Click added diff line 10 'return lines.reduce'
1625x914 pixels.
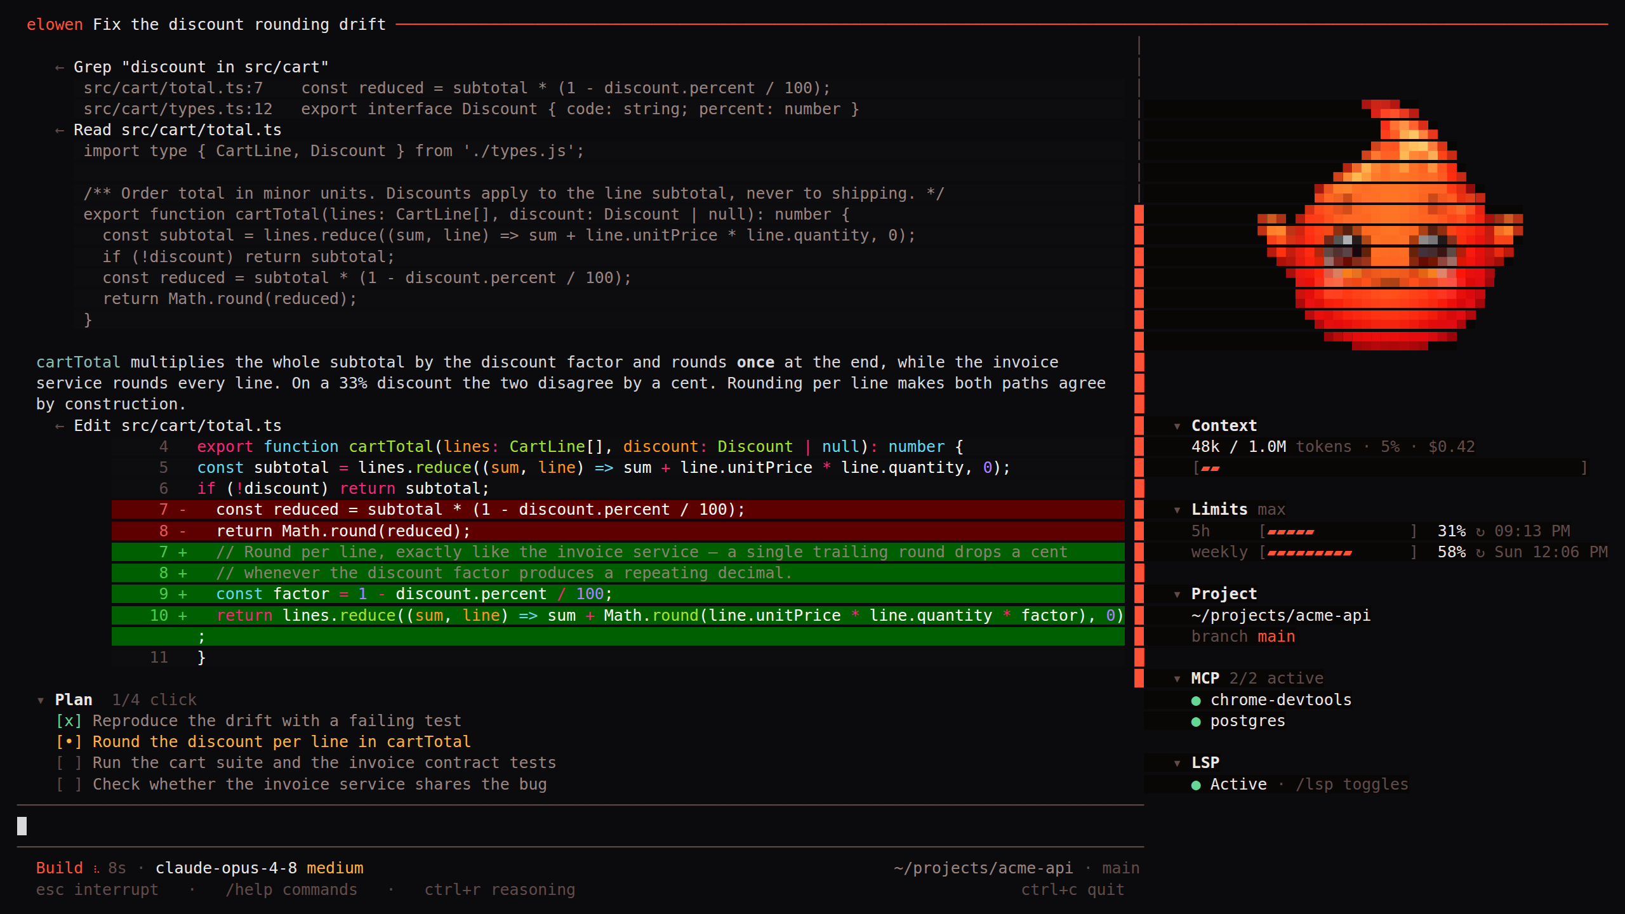618,626
